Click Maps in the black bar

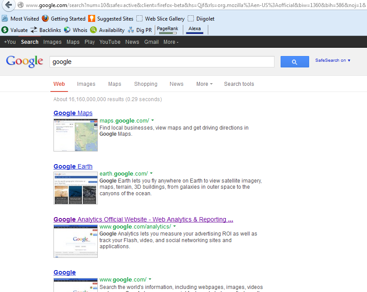tap(73, 42)
